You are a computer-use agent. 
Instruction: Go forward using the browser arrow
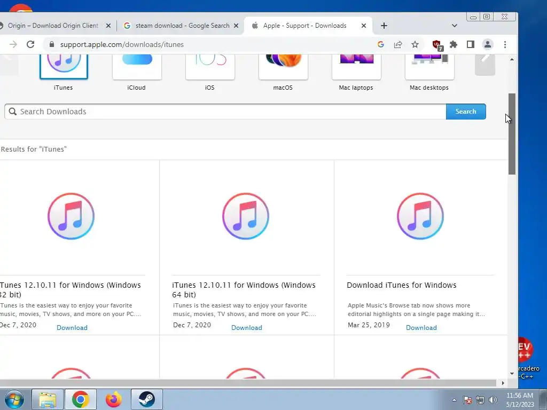coord(13,44)
